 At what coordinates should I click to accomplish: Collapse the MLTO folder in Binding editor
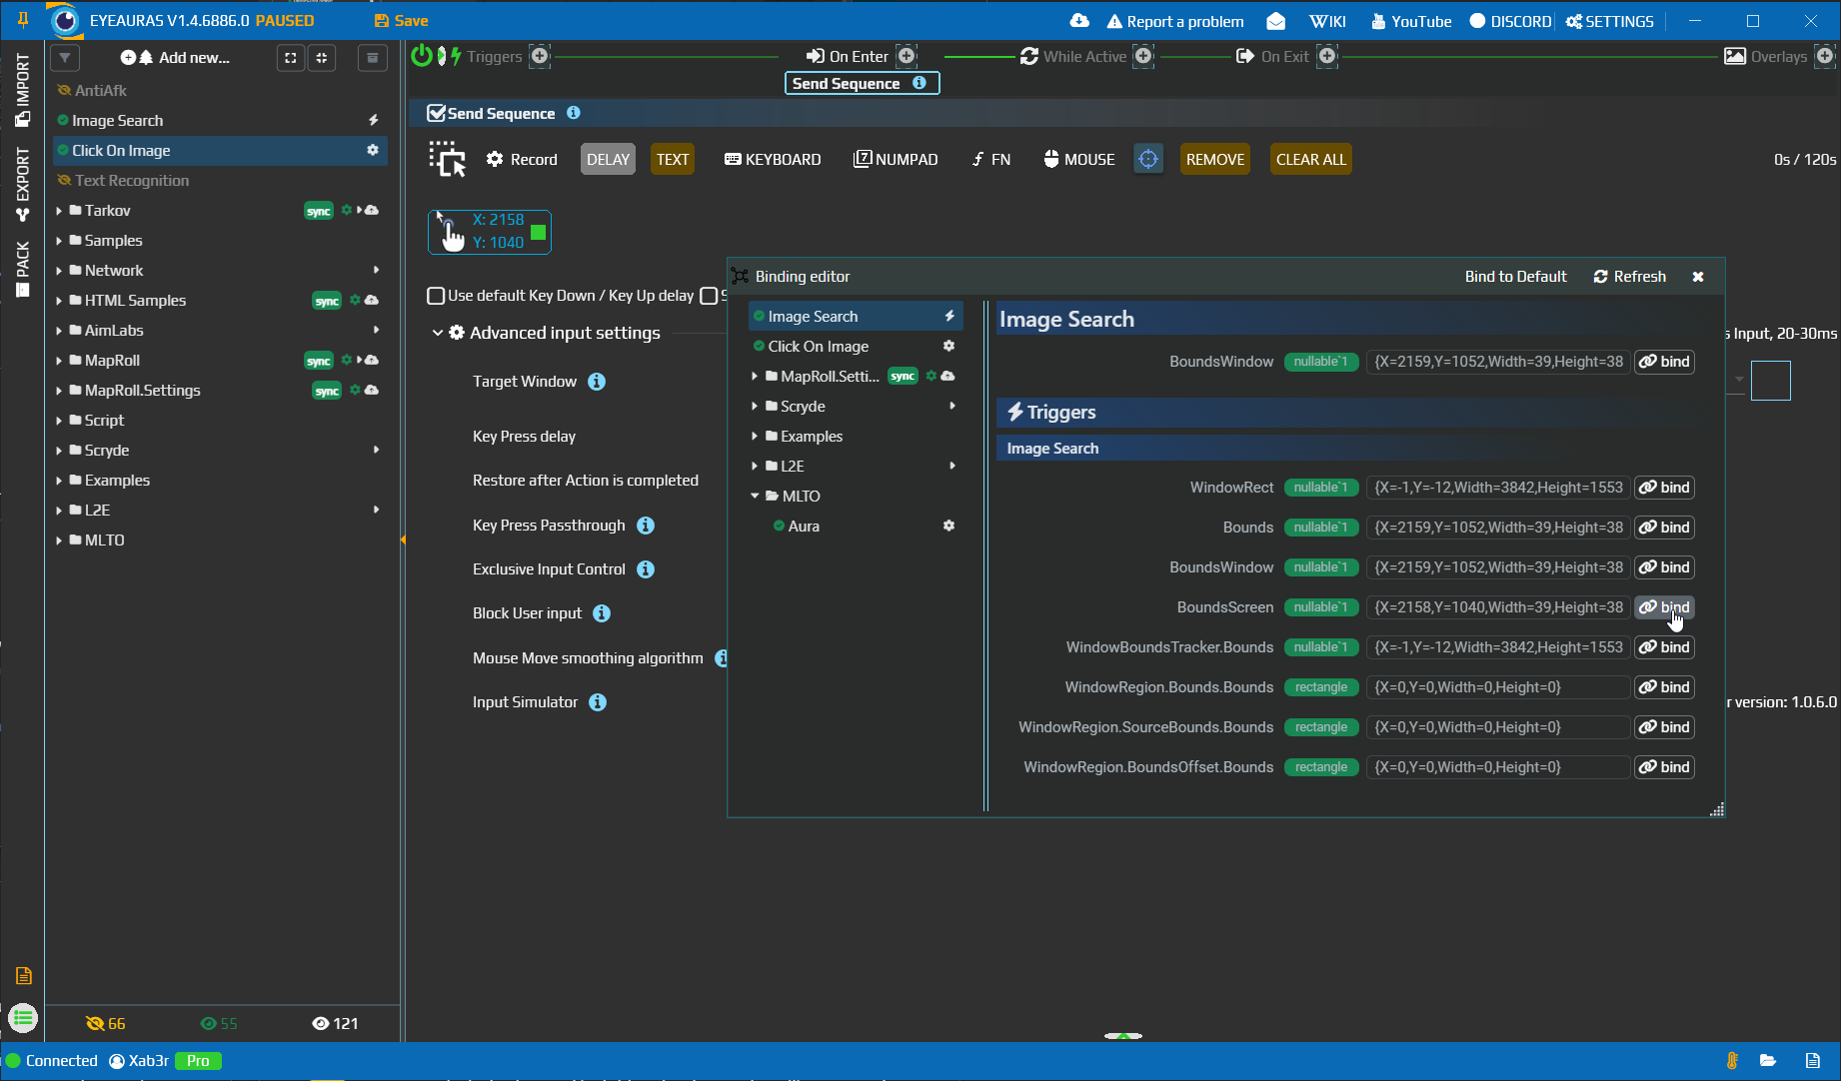[755, 496]
